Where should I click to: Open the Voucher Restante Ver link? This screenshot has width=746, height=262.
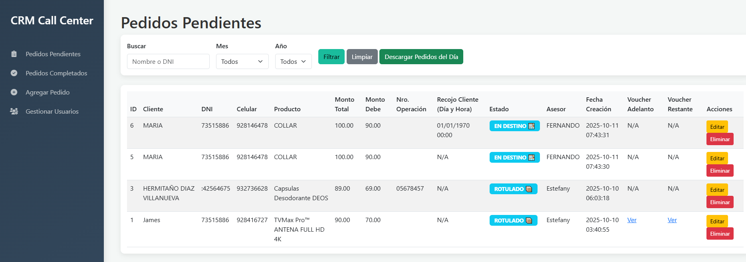[672, 220]
